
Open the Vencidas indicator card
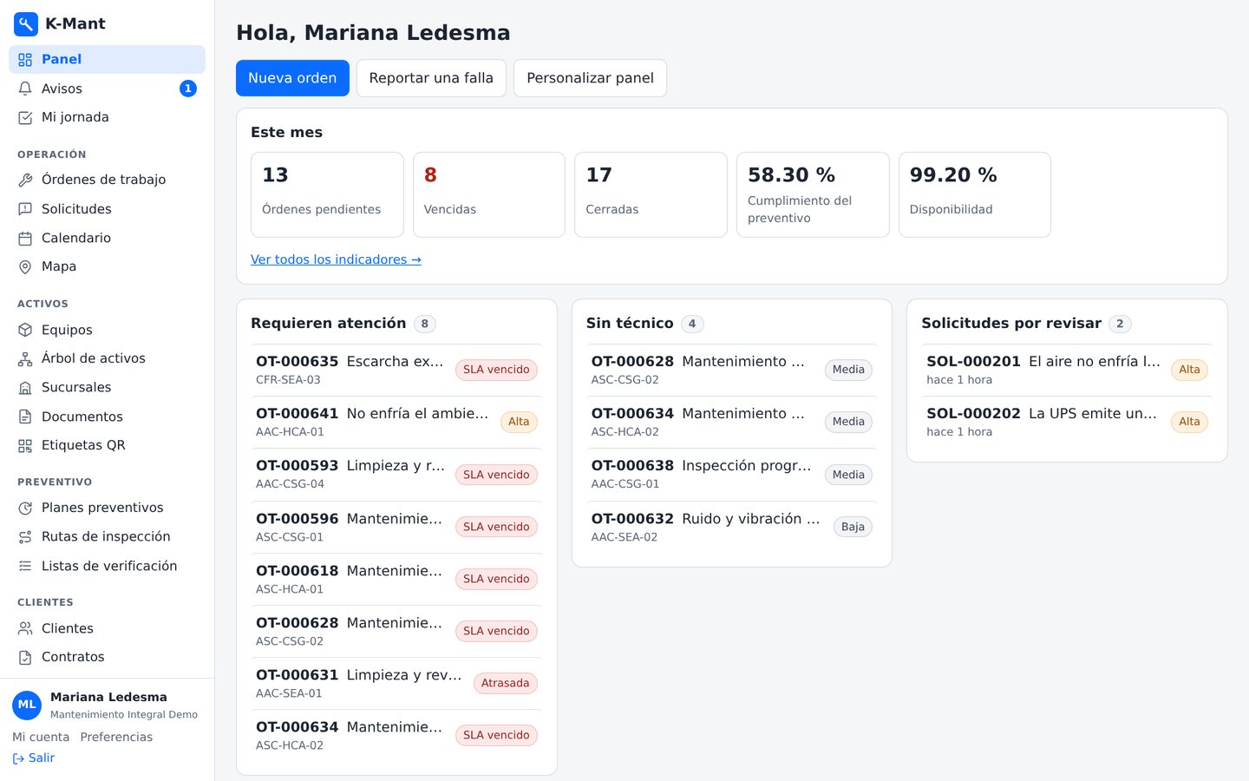point(489,194)
